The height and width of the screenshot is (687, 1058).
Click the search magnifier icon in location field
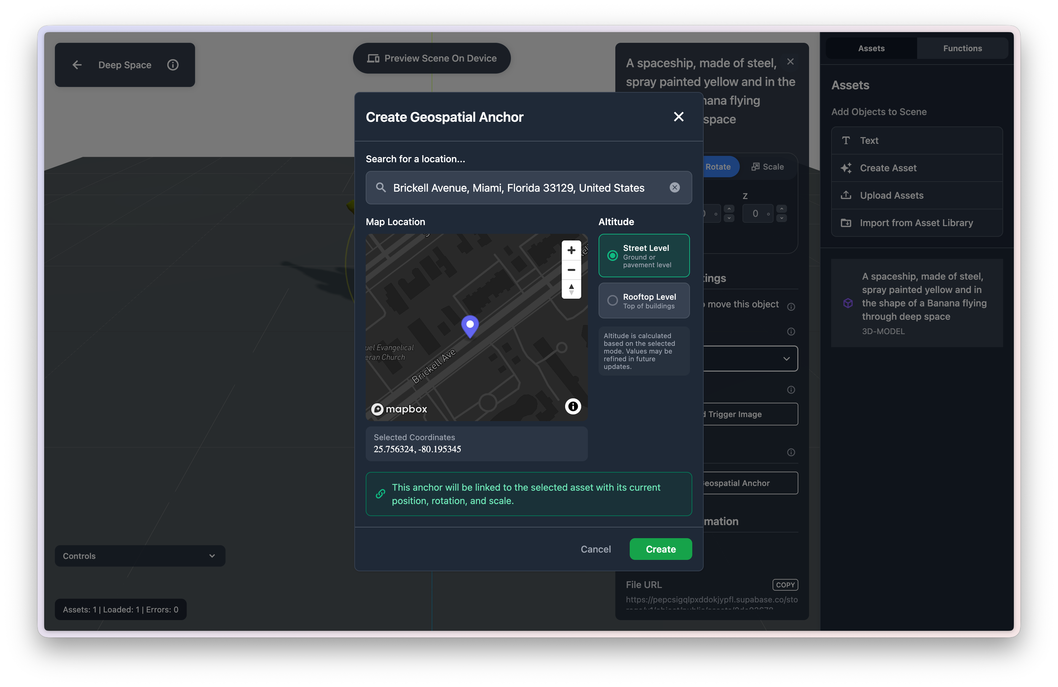point(380,188)
